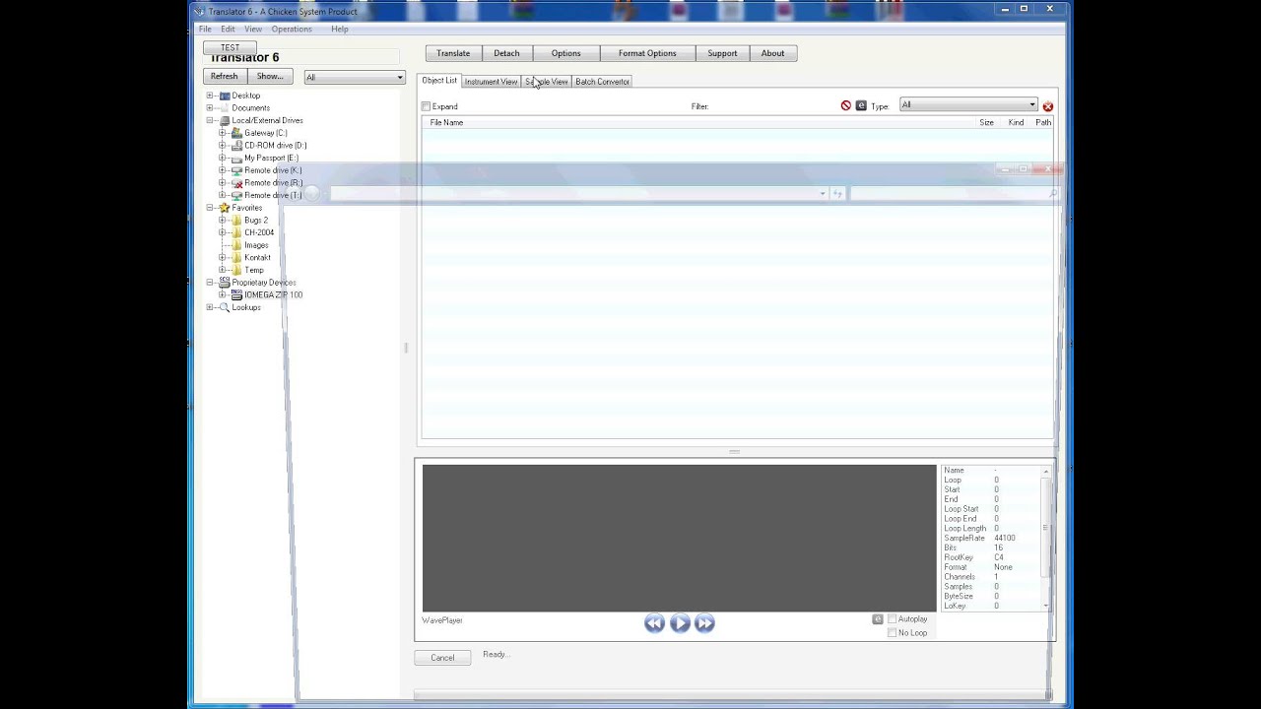Click the disconnected Remote drive (R:) icon
Image resolution: width=1261 pixels, height=709 pixels.
pyautogui.click(x=236, y=182)
